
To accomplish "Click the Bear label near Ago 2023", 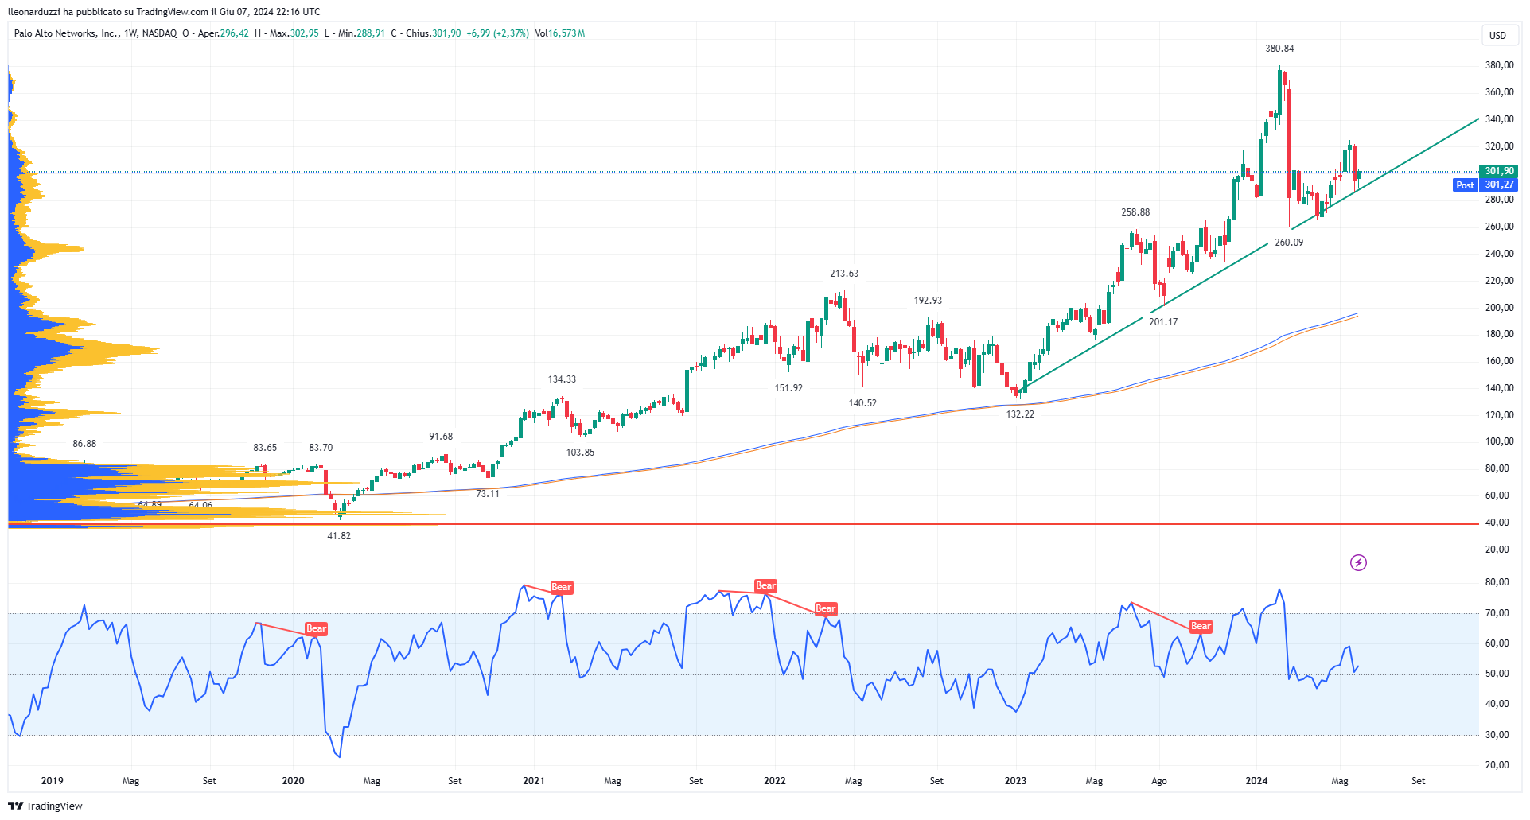I will pyautogui.click(x=1201, y=626).
